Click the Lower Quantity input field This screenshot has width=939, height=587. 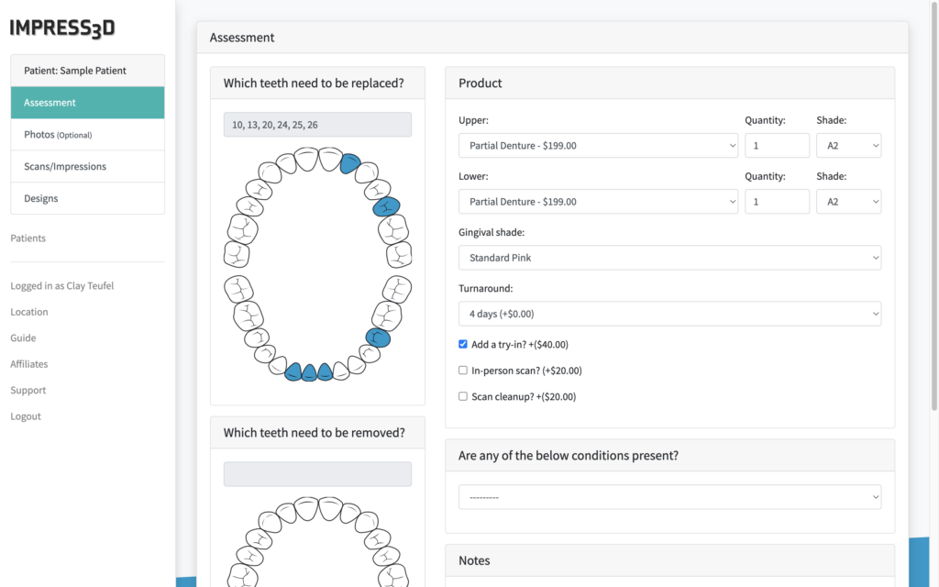pos(778,202)
